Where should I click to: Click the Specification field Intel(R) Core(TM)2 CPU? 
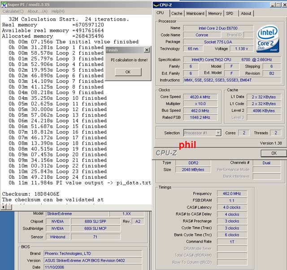point(232,60)
